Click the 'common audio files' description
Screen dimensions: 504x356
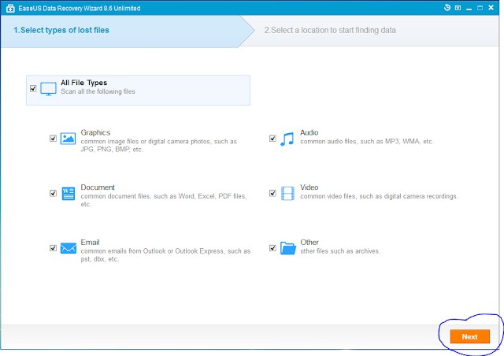point(367,142)
